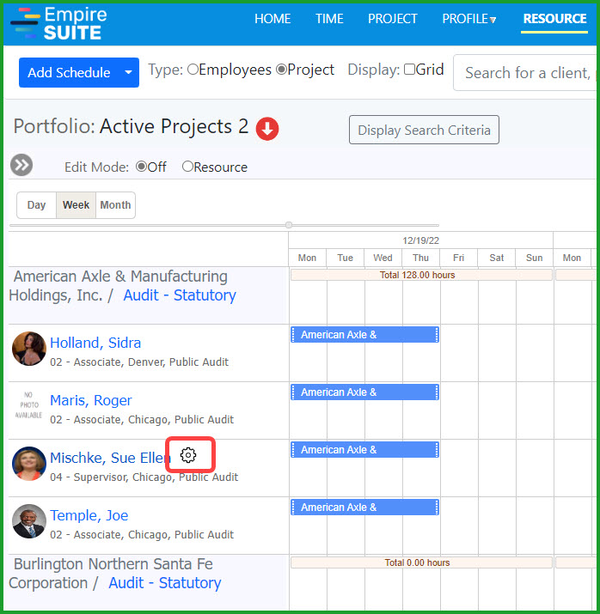The image size is (600, 614).
Task: Open Maris, Roger employee link
Action: pyautogui.click(x=91, y=400)
